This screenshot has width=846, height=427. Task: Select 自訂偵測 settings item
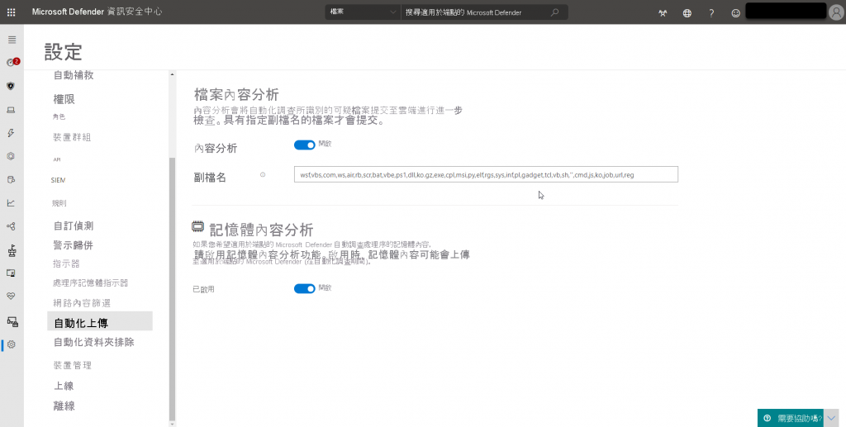coord(74,226)
